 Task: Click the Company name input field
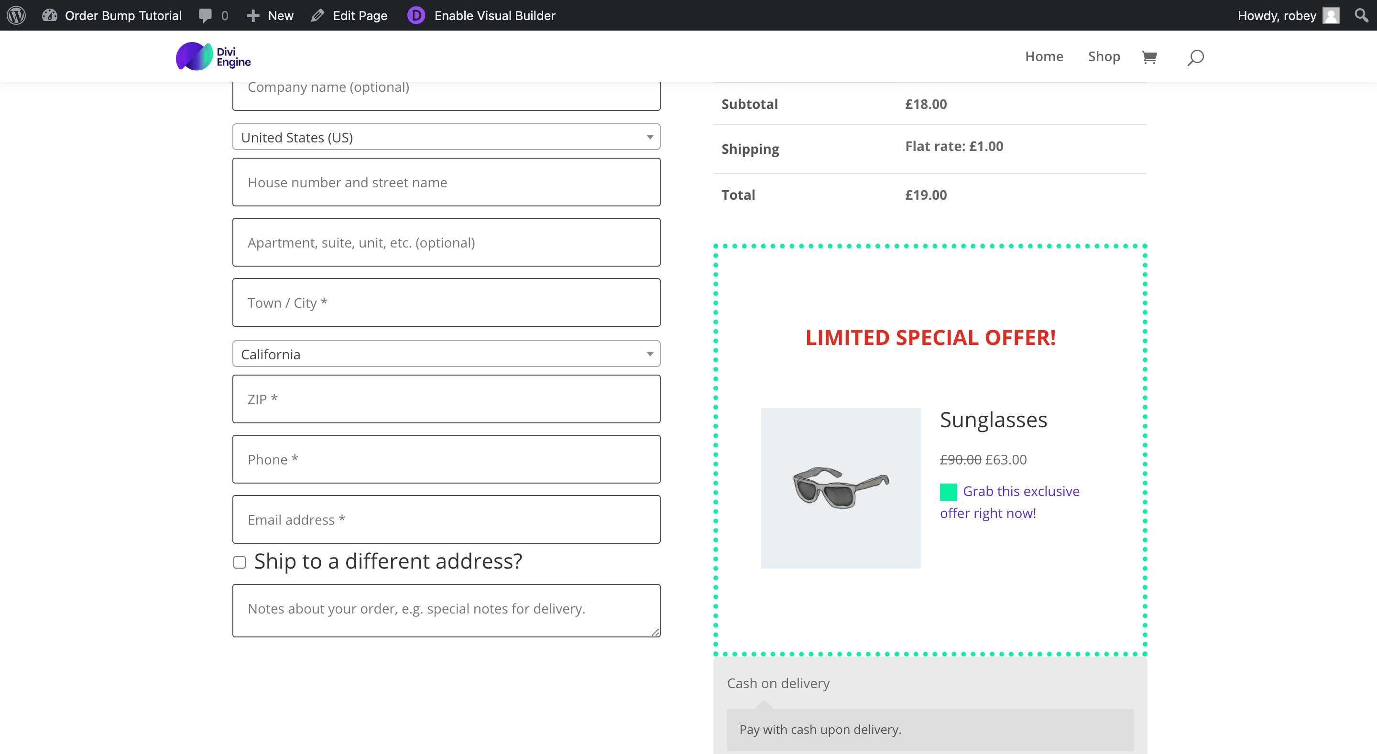(447, 95)
